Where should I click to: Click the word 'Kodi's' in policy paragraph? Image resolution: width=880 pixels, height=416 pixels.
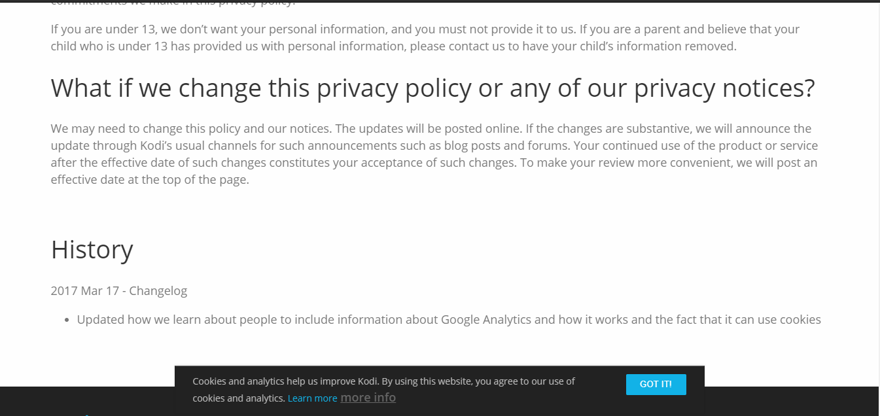155,146
